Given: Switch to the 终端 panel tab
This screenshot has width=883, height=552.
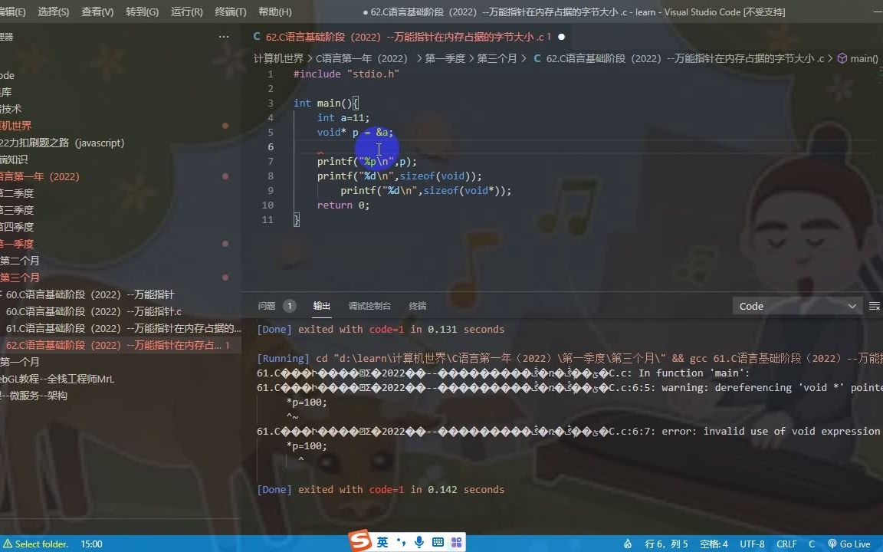Looking at the screenshot, I should pyautogui.click(x=417, y=305).
